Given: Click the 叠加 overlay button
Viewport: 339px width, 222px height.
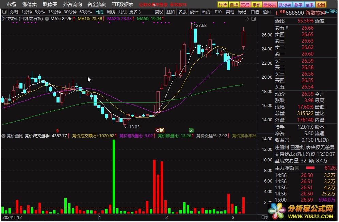Looking at the screenshot, I should pos(171,12).
